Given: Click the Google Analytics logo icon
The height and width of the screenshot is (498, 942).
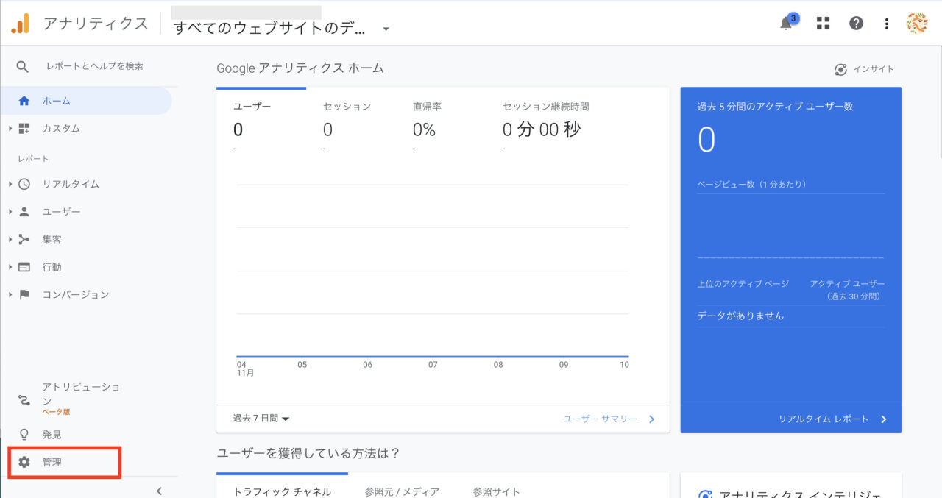Looking at the screenshot, I should (x=20, y=24).
